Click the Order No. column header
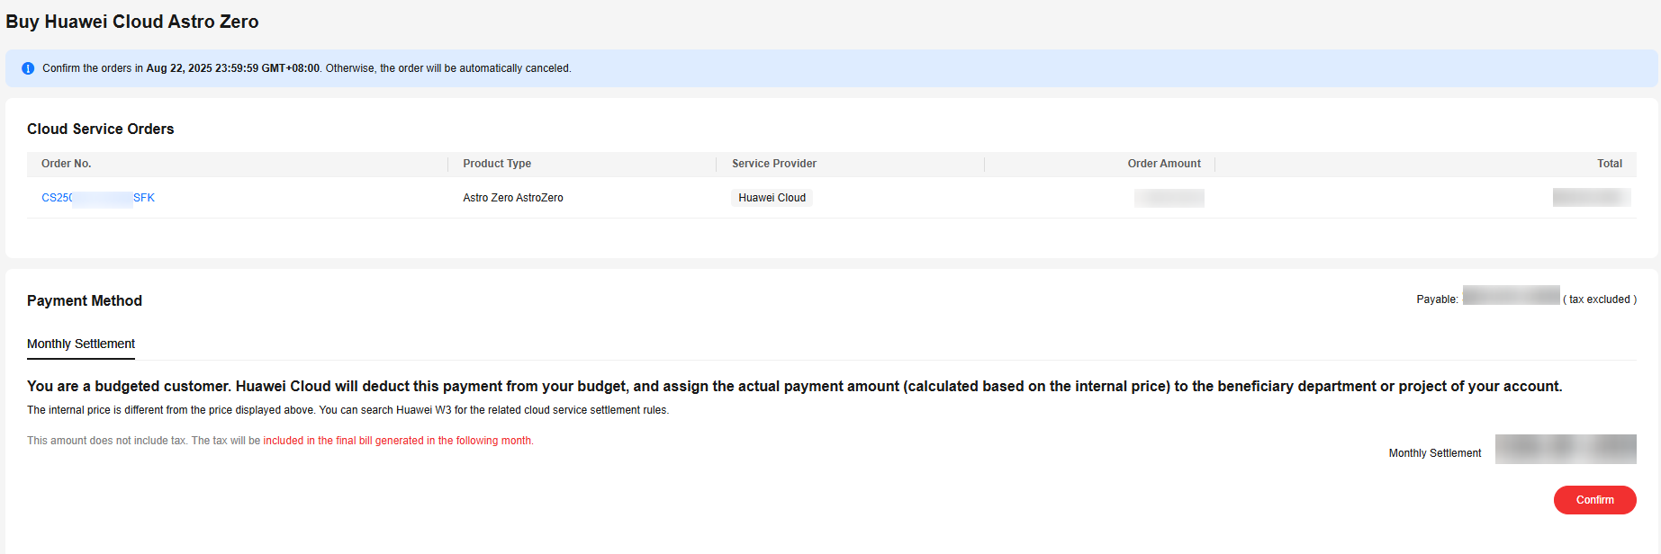Viewport: 1661px width, 554px height. 67,164
